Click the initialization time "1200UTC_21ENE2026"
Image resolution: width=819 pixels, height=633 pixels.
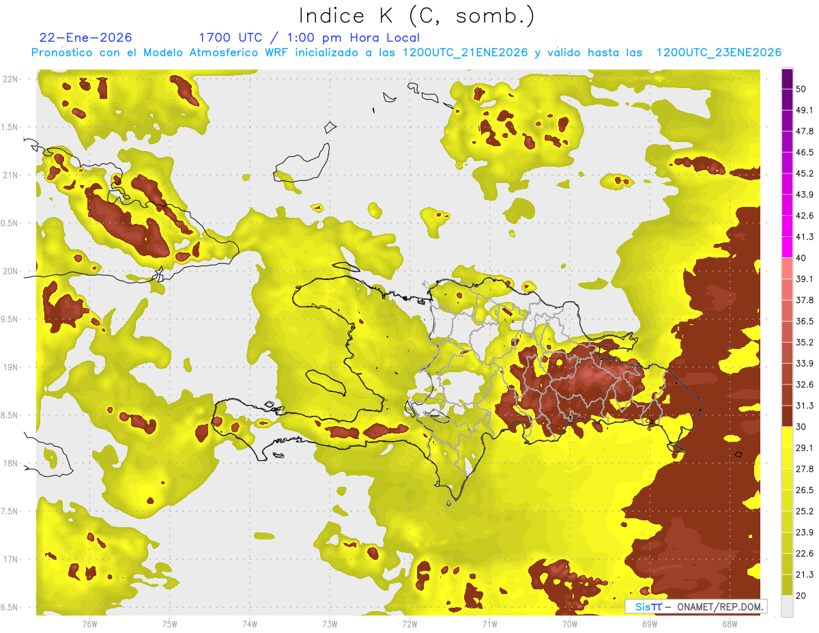coord(464,53)
